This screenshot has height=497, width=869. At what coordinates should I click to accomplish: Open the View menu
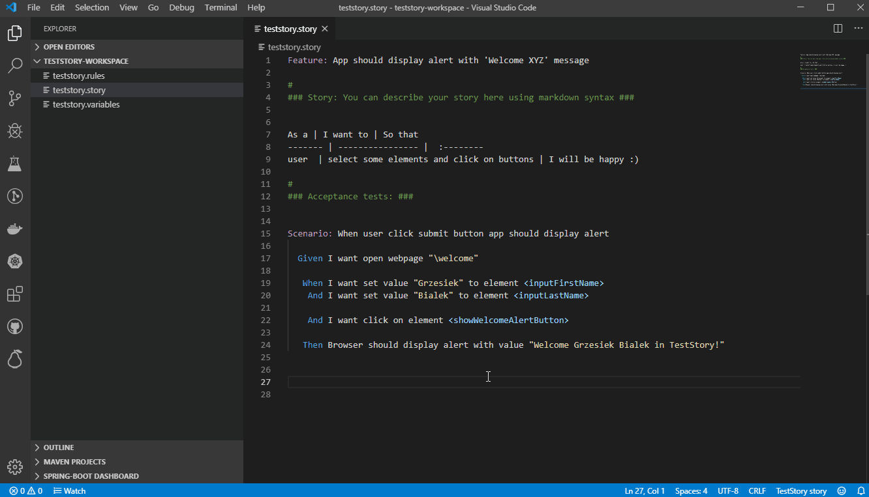(x=129, y=8)
